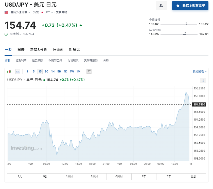Screen dimensions: 213x189
Task: Select the 最長 time range at the bottom
Action: [193, 176]
